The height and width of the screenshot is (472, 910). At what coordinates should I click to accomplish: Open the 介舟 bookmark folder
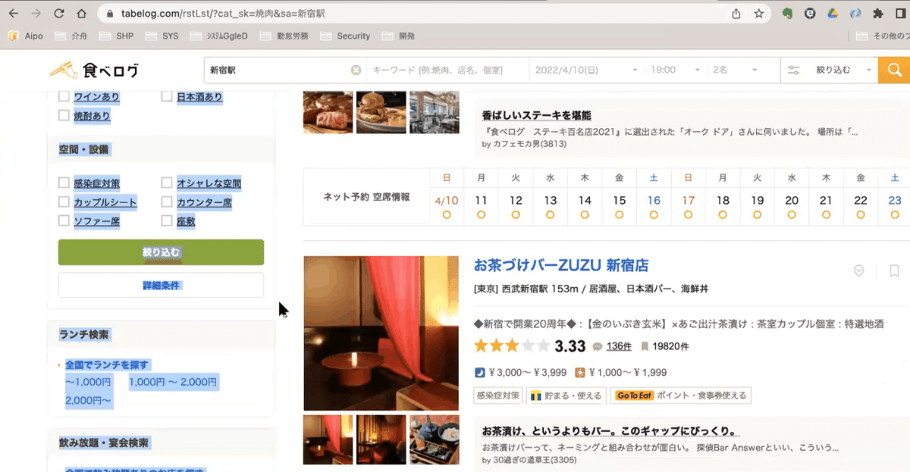(x=71, y=36)
